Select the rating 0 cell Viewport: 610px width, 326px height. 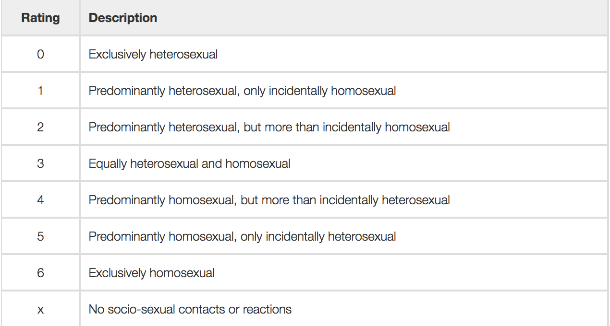click(x=40, y=54)
